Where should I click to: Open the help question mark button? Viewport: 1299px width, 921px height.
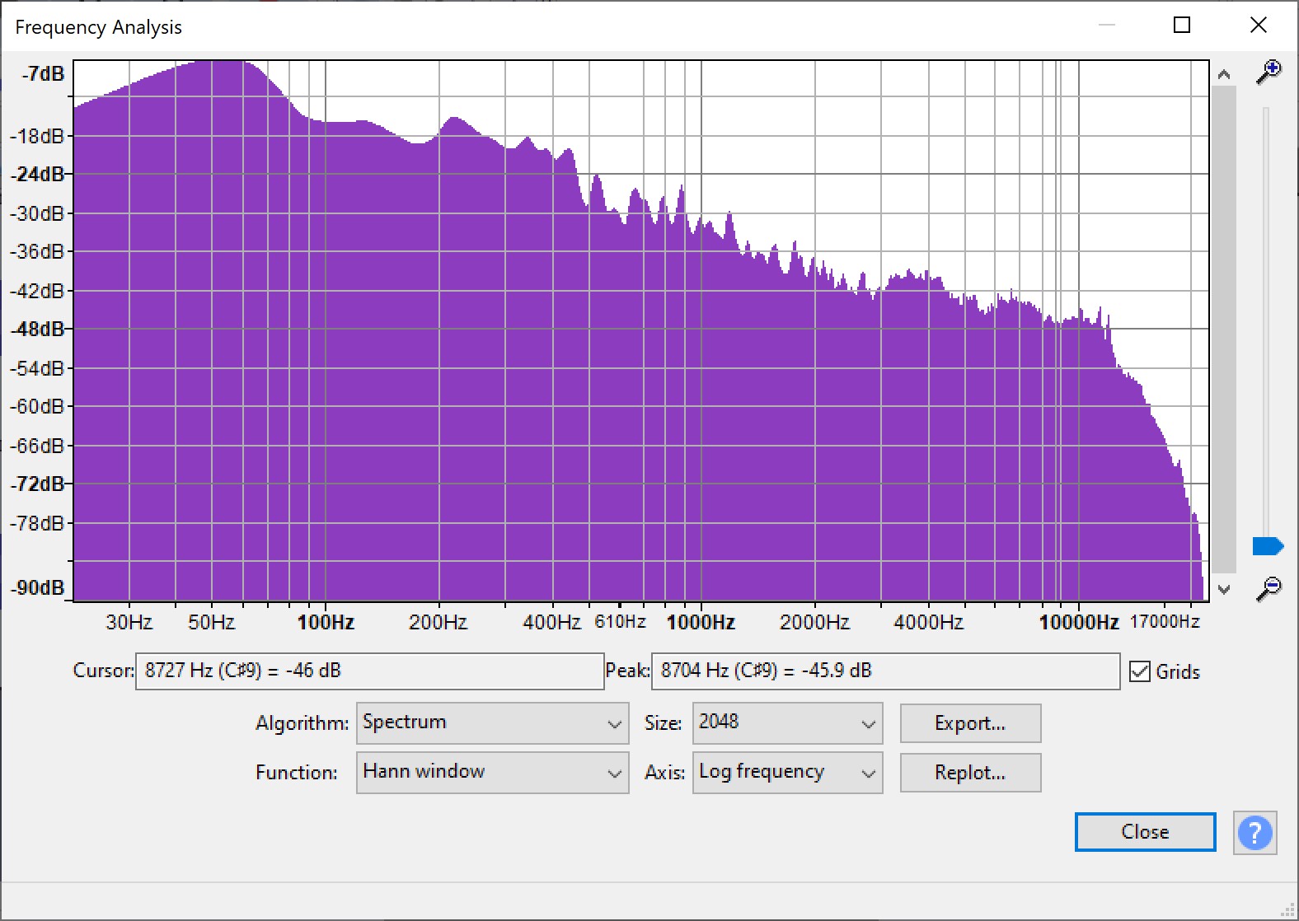1254,833
